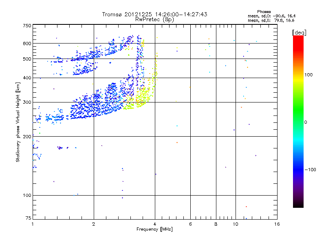This screenshot has width=326, height=244.
Task: Click the y-axis tick label '100'
Action: pyautogui.click(x=27, y=195)
